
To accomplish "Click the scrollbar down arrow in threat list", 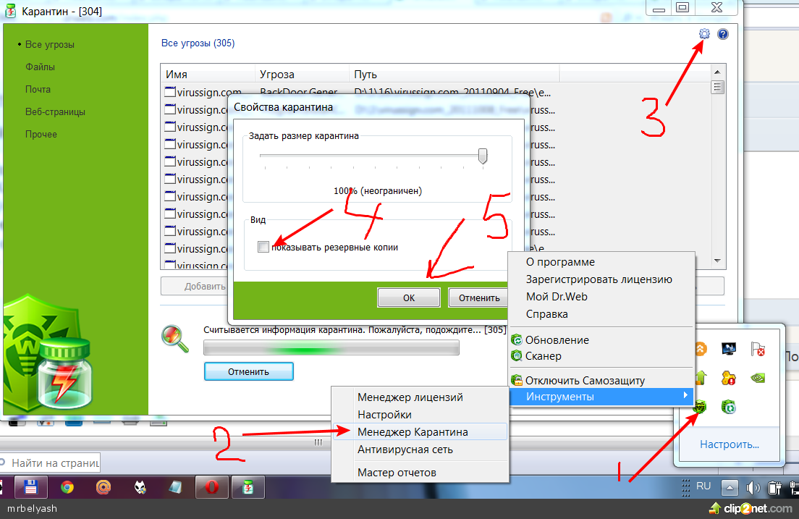I will tap(717, 261).
